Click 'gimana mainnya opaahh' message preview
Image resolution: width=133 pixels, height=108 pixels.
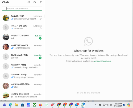pos(25,19)
